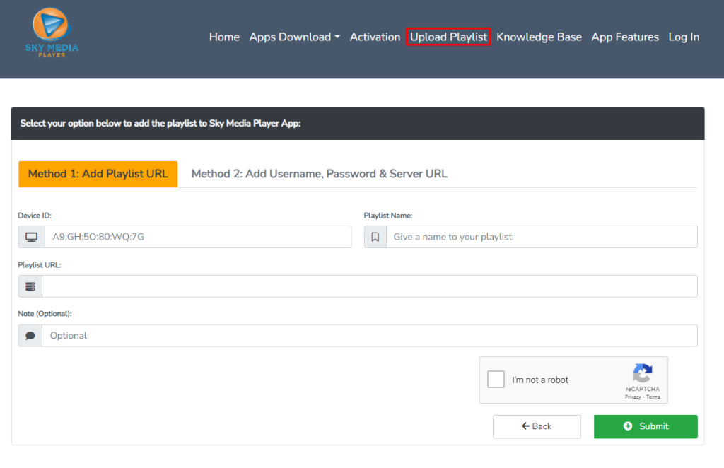View the App Features page

coord(625,37)
